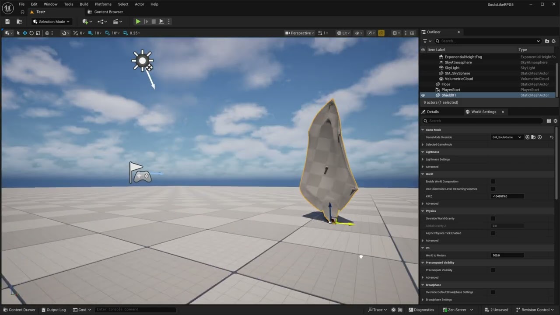Open the Output Log button
Screen dimensions: 560x315
pyautogui.click(x=53, y=310)
